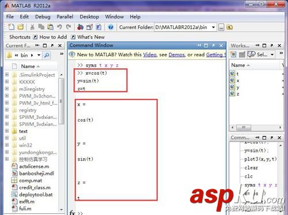This screenshot has height=215, width=288.
Task: Open the Debug menu
Action: coord(43,17)
